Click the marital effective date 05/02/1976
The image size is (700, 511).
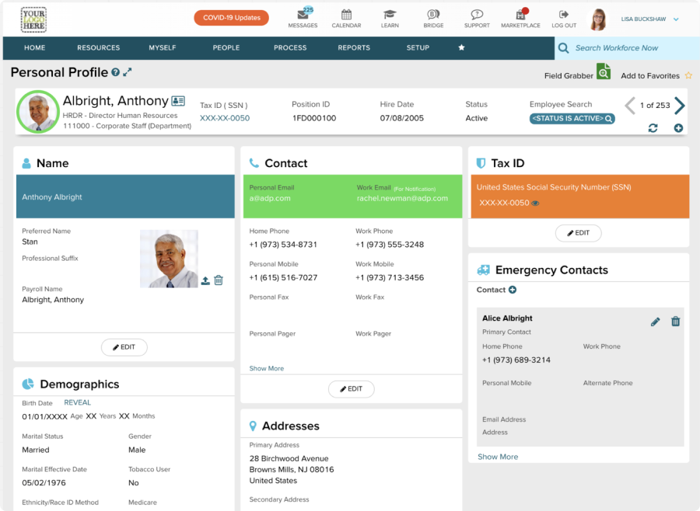click(44, 483)
